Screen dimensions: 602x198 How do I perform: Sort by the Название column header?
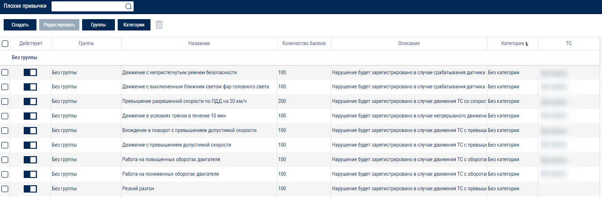(199, 44)
